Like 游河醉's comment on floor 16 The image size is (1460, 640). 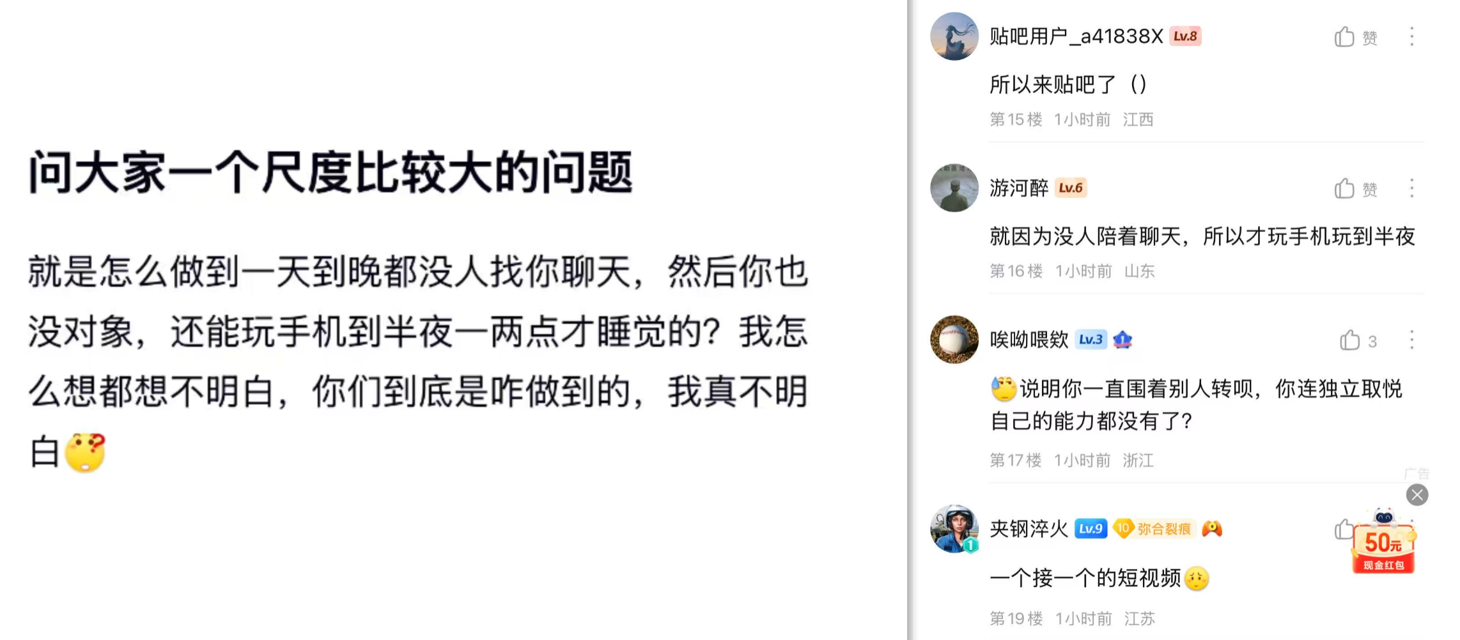click(x=1344, y=188)
